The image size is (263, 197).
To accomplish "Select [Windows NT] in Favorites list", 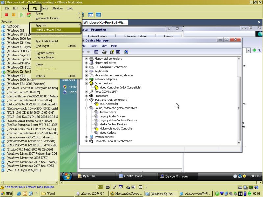I will pos(15,76).
